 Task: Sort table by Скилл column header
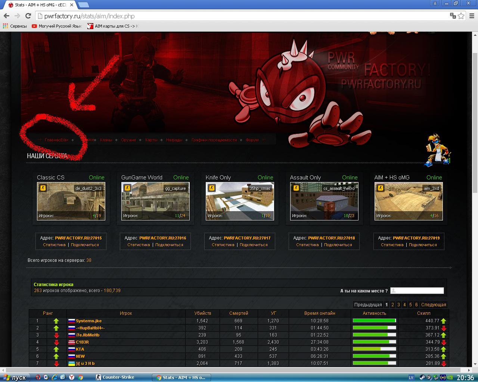423,313
